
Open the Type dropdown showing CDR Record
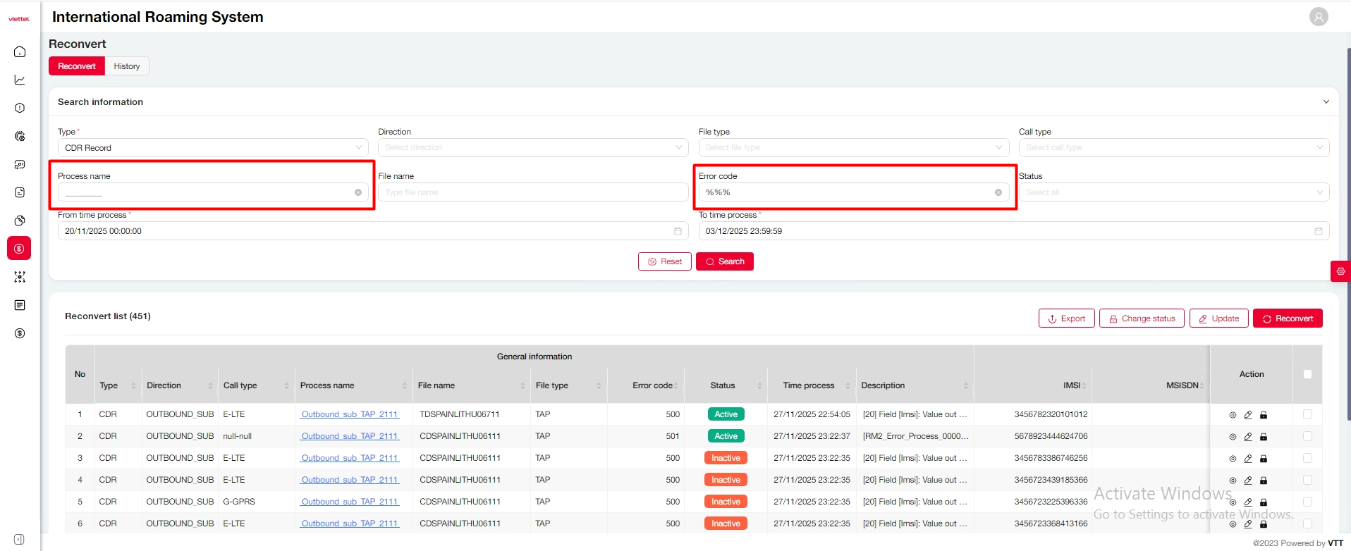pos(212,148)
